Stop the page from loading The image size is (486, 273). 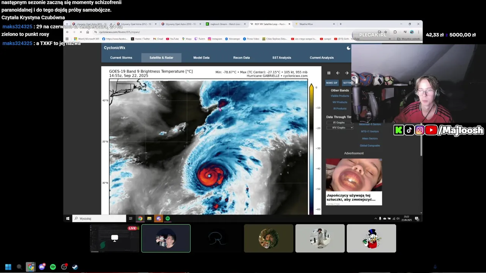click(x=80, y=32)
